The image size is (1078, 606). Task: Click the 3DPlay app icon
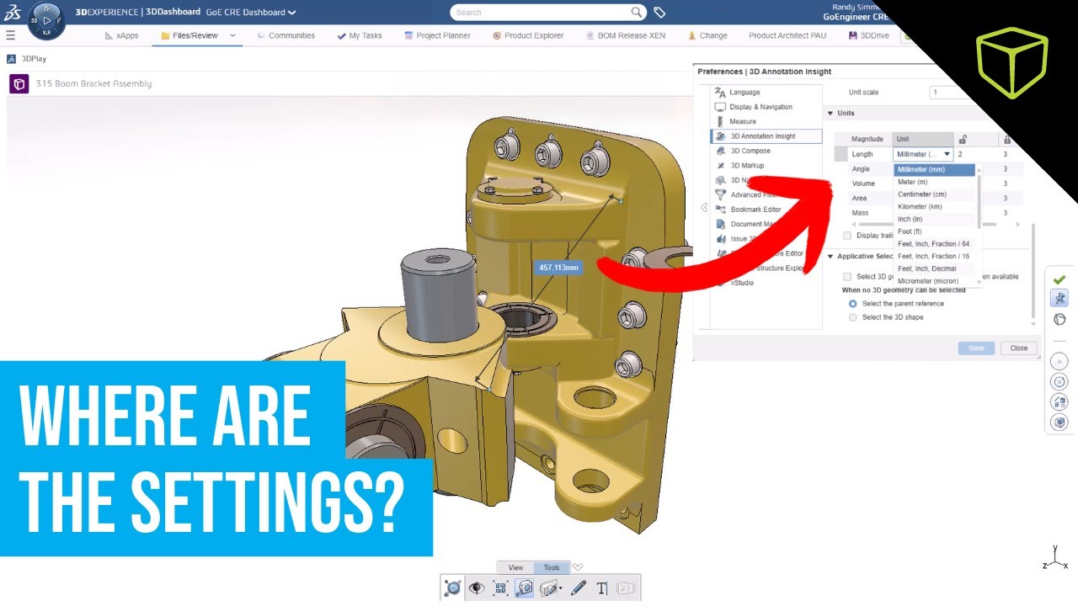click(x=11, y=59)
